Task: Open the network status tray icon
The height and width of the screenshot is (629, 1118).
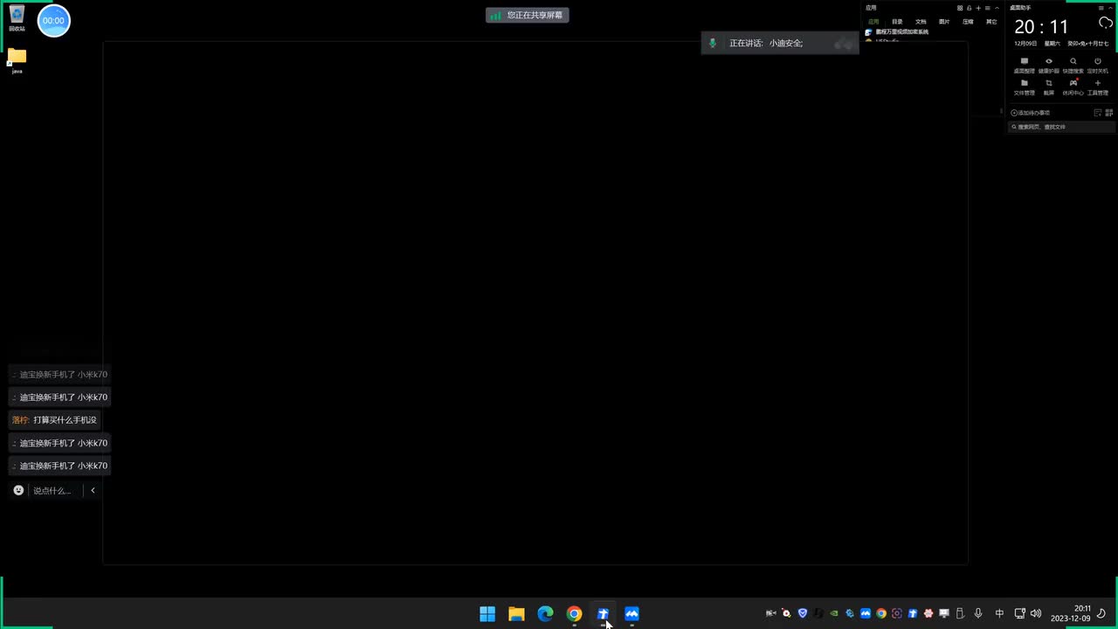Action: coord(1020,613)
